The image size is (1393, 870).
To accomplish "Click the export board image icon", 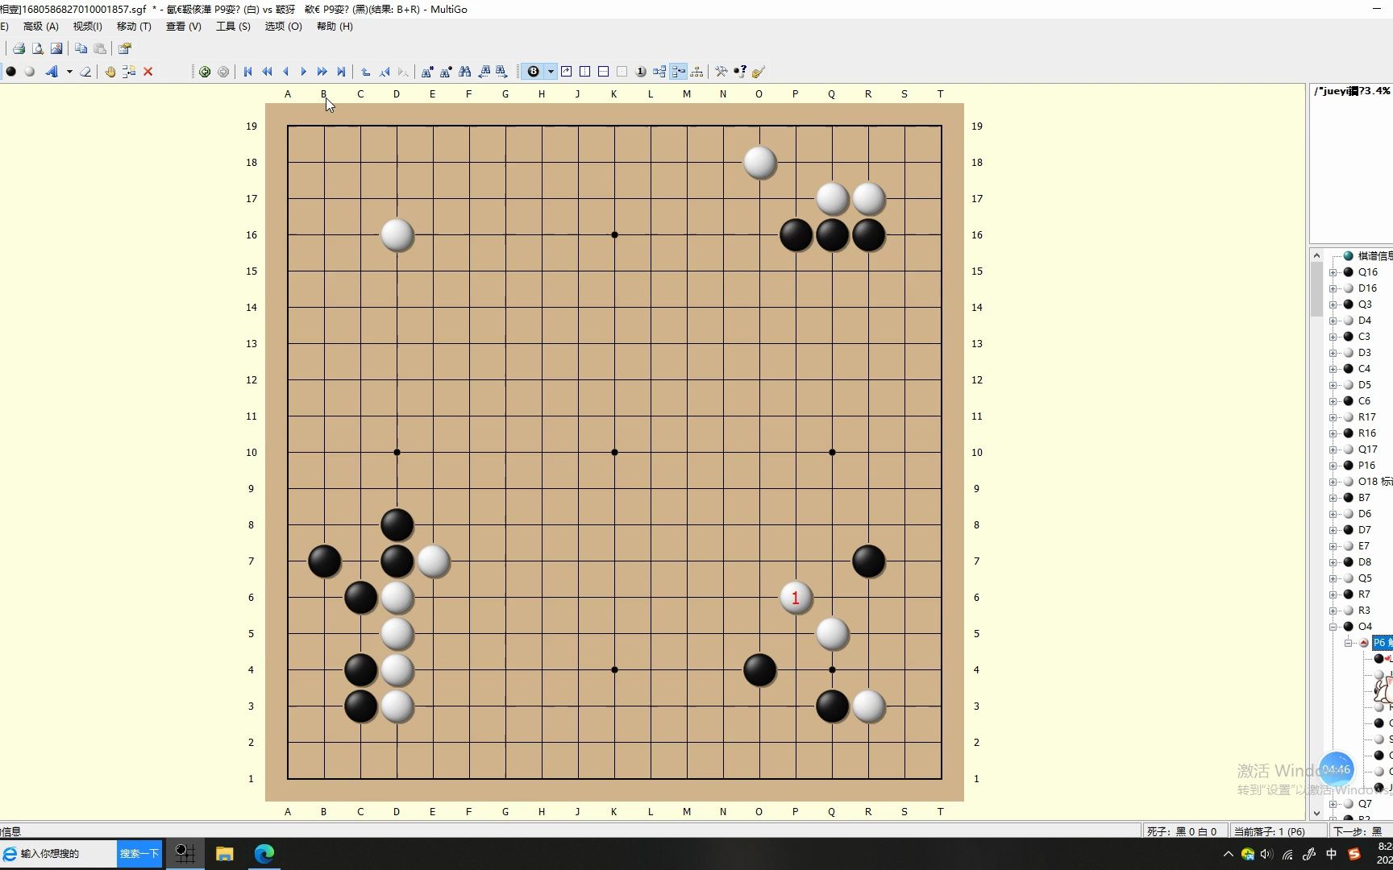I will coord(56,48).
